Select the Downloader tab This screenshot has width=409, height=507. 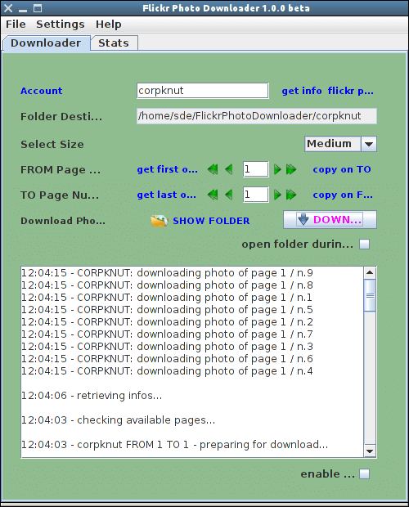pyautogui.click(x=46, y=43)
